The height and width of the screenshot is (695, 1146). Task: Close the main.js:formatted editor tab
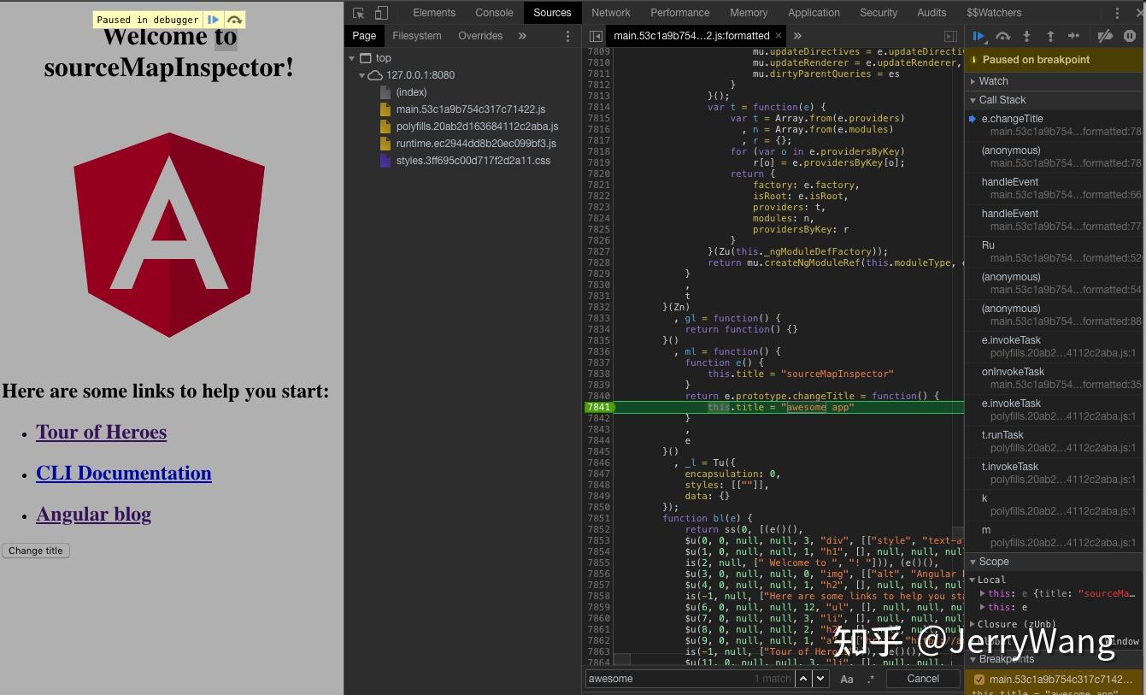pos(779,36)
